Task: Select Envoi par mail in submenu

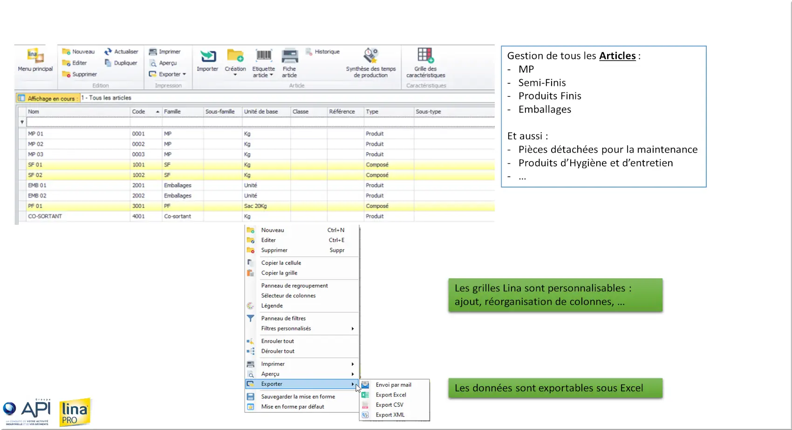Action: (x=395, y=385)
